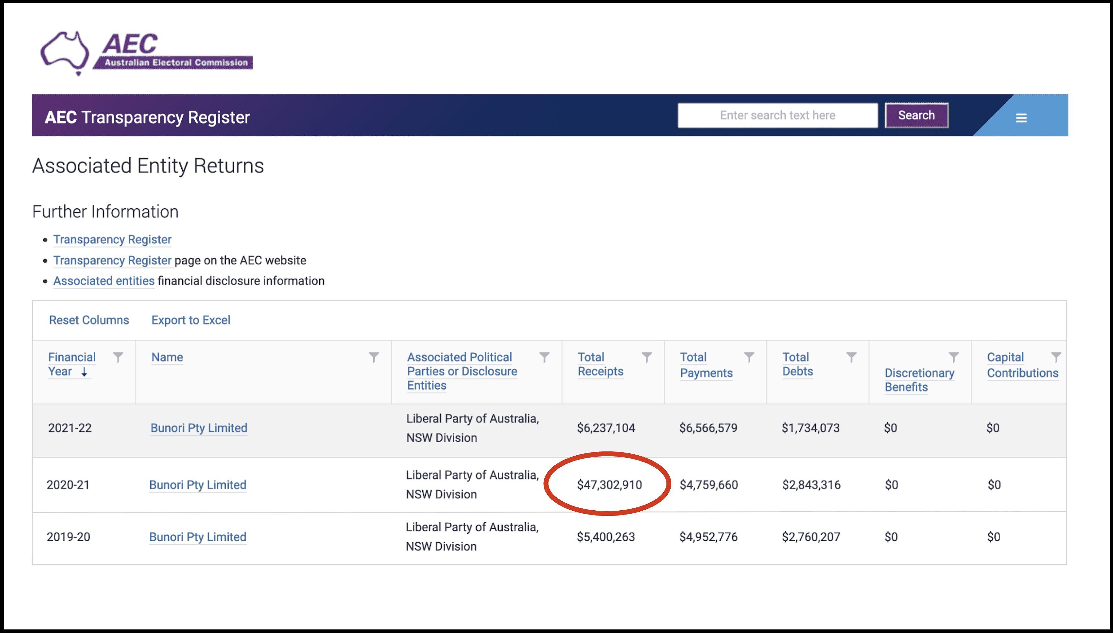Screen dimensions: 1113x633
Task: Open Bunori Pty Limited 2020-21 return
Action: (198, 485)
